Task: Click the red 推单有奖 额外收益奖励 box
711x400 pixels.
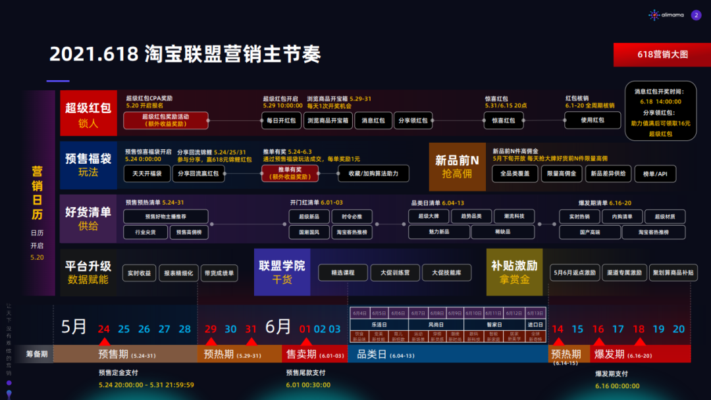Action: pyautogui.click(x=290, y=174)
